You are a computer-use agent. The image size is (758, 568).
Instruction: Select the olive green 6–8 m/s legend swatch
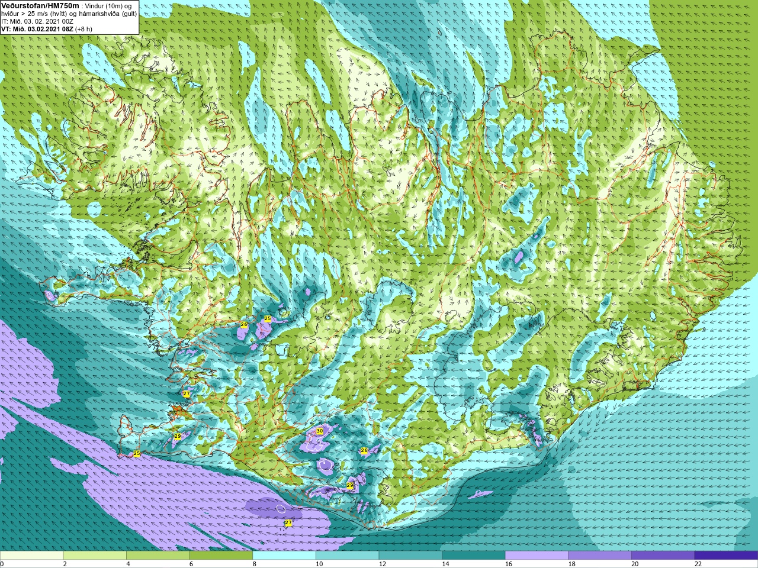pyautogui.click(x=221, y=555)
